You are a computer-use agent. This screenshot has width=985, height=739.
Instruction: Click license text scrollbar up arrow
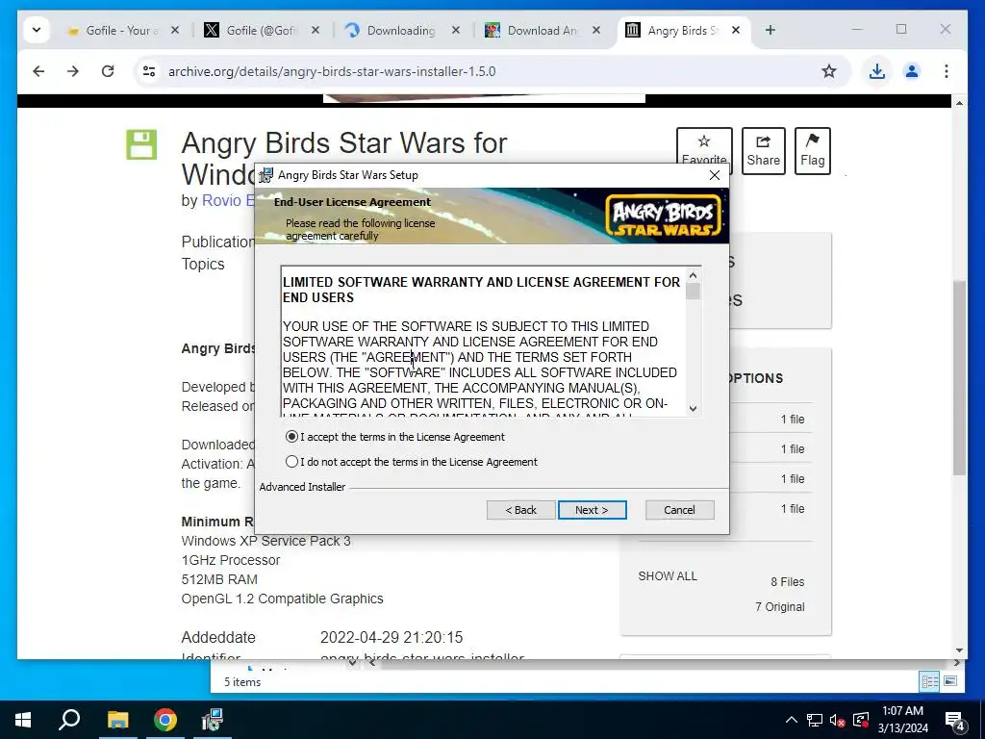point(693,275)
